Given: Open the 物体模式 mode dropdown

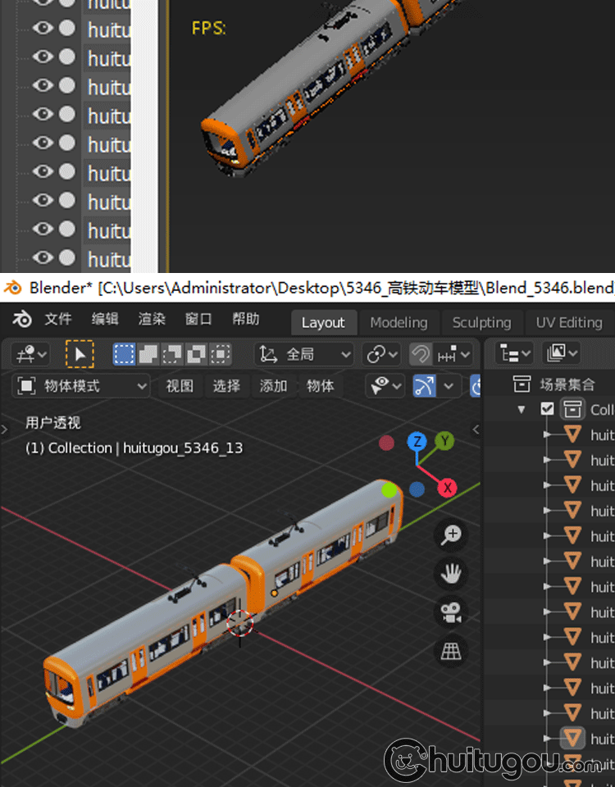Looking at the screenshot, I should 82,385.
